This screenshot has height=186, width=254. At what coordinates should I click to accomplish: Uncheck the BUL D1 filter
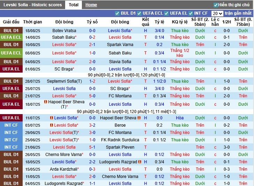coord(117,13)
